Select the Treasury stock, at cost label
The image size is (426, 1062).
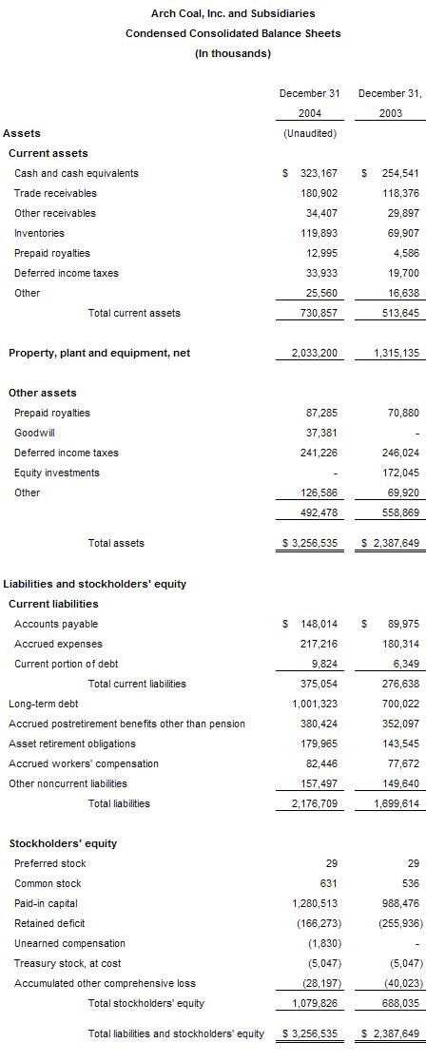pos(68,963)
